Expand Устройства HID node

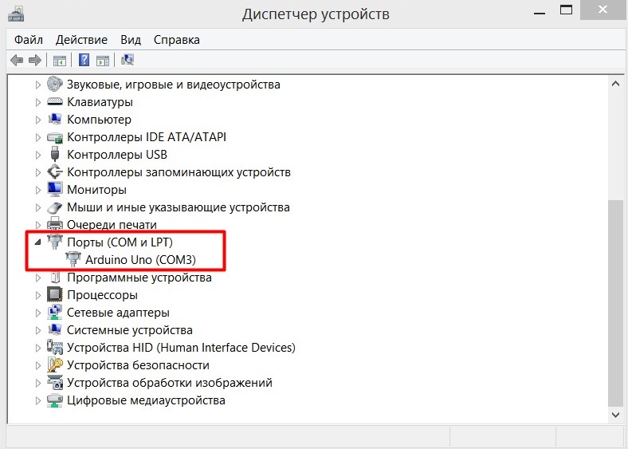pyautogui.click(x=38, y=348)
